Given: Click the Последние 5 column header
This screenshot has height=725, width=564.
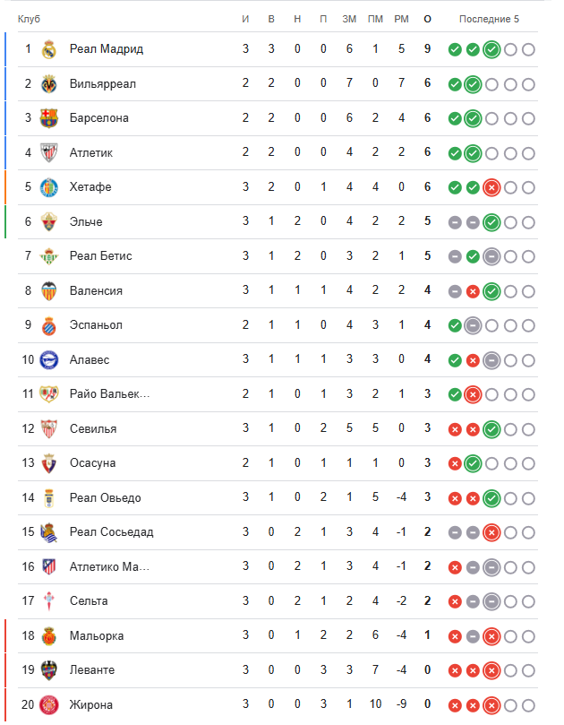Looking at the screenshot, I should (489, 19).
